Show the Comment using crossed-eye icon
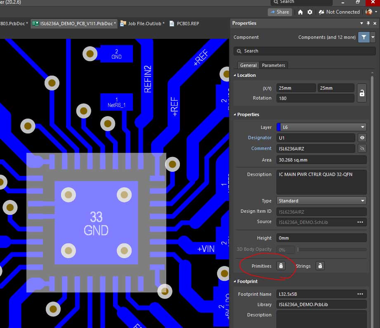The height and width of the screenshot is (328, 380). pyautogui.click(x=362, y=148)
